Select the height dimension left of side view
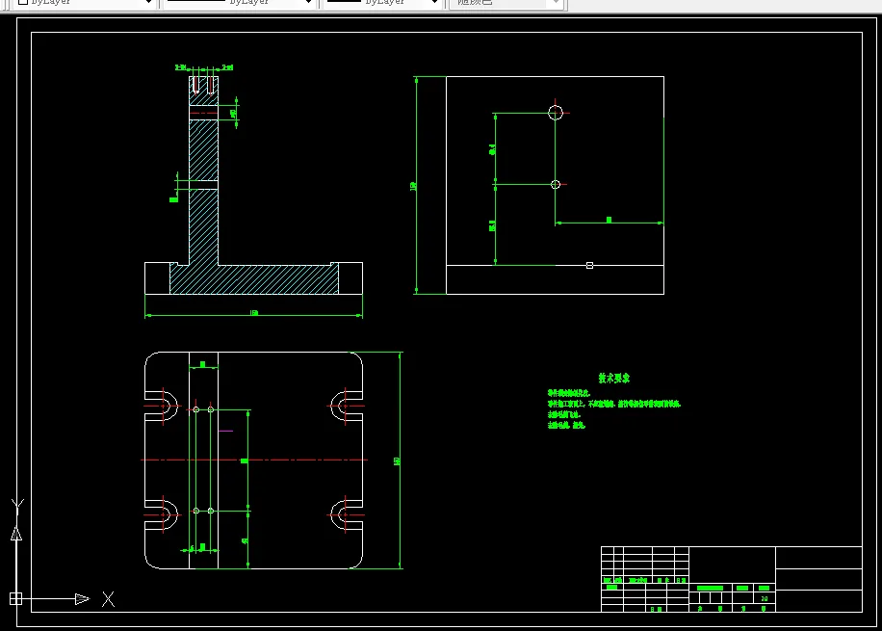The image size is (882, 631). point(415,185)
